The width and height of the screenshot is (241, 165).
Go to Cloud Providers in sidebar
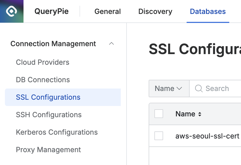click(43, 62)
